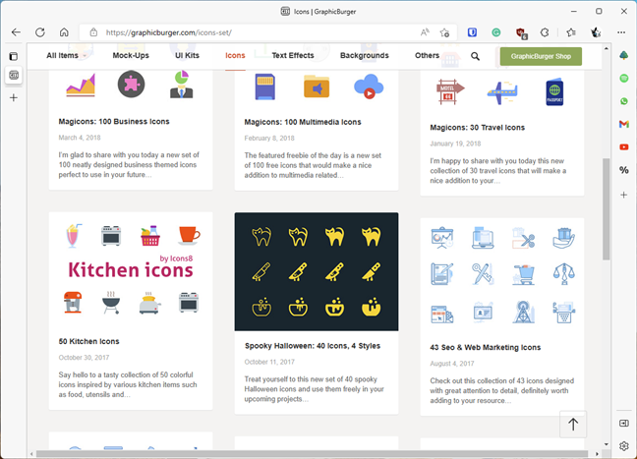This screenshot has height=459, width=637.
Task: Click the October 11, 2017 date
Action: point(269,362)
